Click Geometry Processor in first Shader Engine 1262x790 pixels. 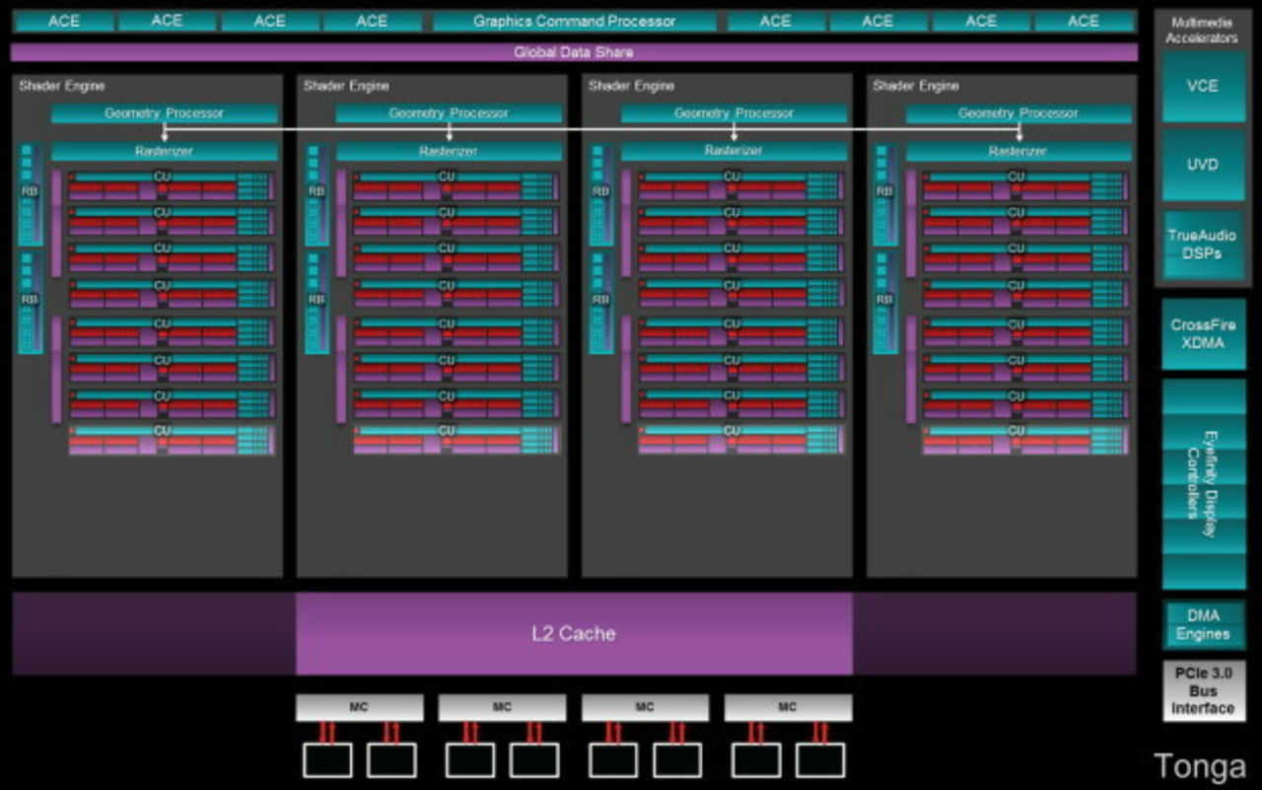[x=165, y=113]
